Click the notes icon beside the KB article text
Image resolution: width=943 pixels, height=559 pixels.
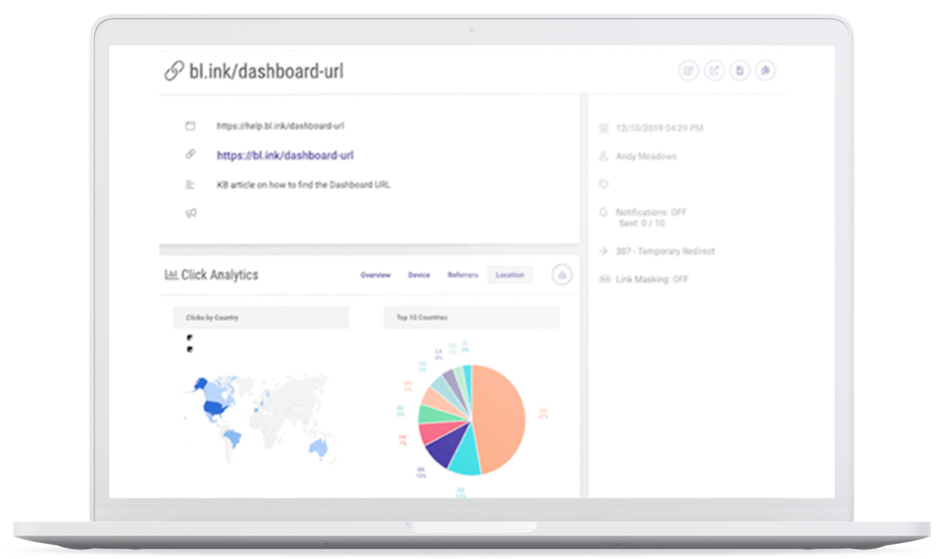(190, 184)
